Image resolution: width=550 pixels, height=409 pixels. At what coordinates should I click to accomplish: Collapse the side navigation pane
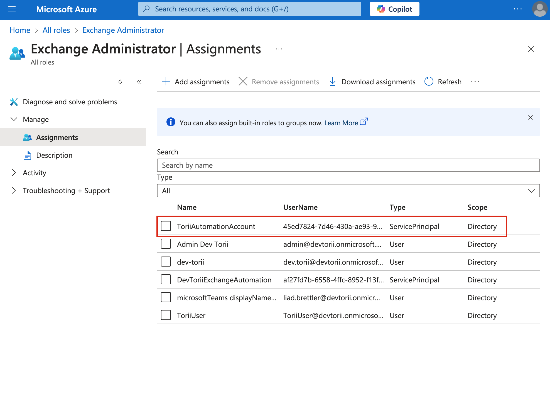tap(139, 82)
